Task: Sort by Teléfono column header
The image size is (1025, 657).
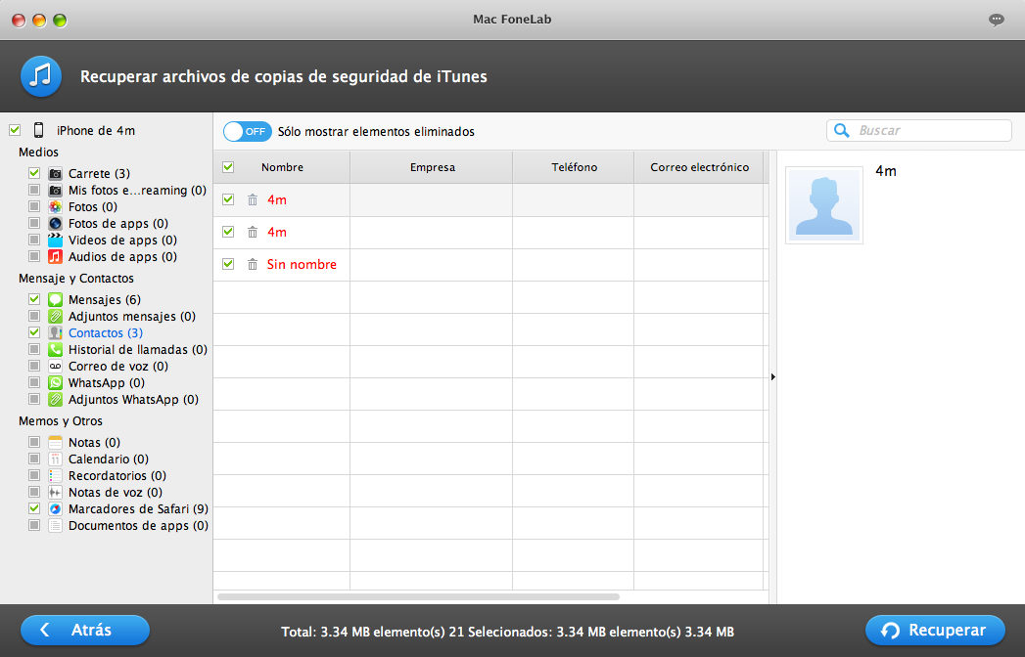Action: (574, 167)
